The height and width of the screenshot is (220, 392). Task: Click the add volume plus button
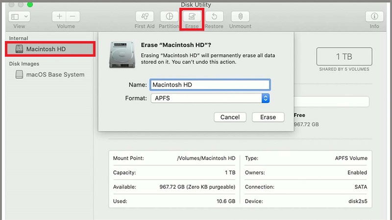tap(59, 17)
